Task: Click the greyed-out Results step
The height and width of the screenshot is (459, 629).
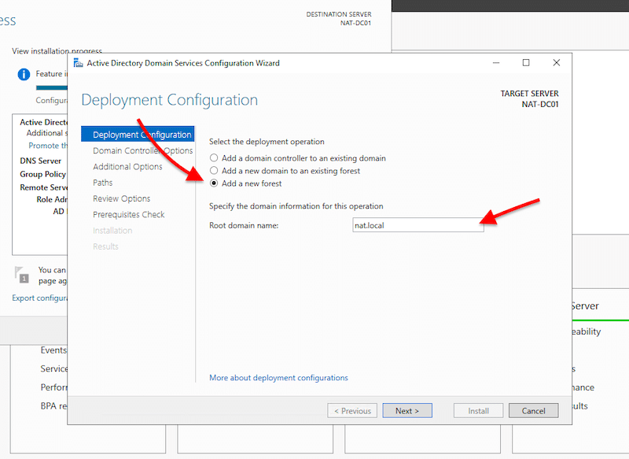Action: click(x=105, y=246)
